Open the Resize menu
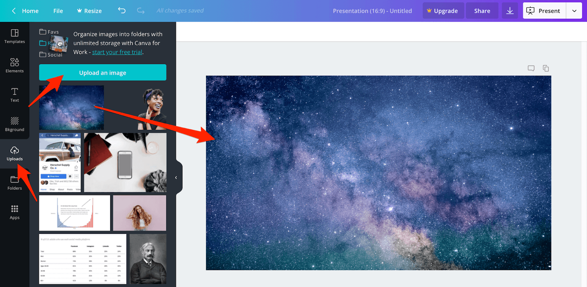The width and height of the screenshot is (587, 287). pyautogui.click(x=89, y=11)
